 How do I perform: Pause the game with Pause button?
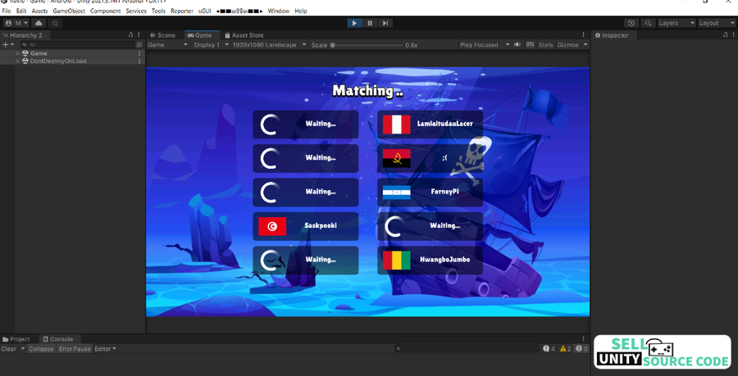[x=370, y=23]
